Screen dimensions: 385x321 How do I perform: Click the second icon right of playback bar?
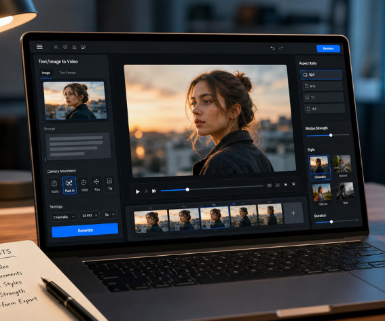278,185
